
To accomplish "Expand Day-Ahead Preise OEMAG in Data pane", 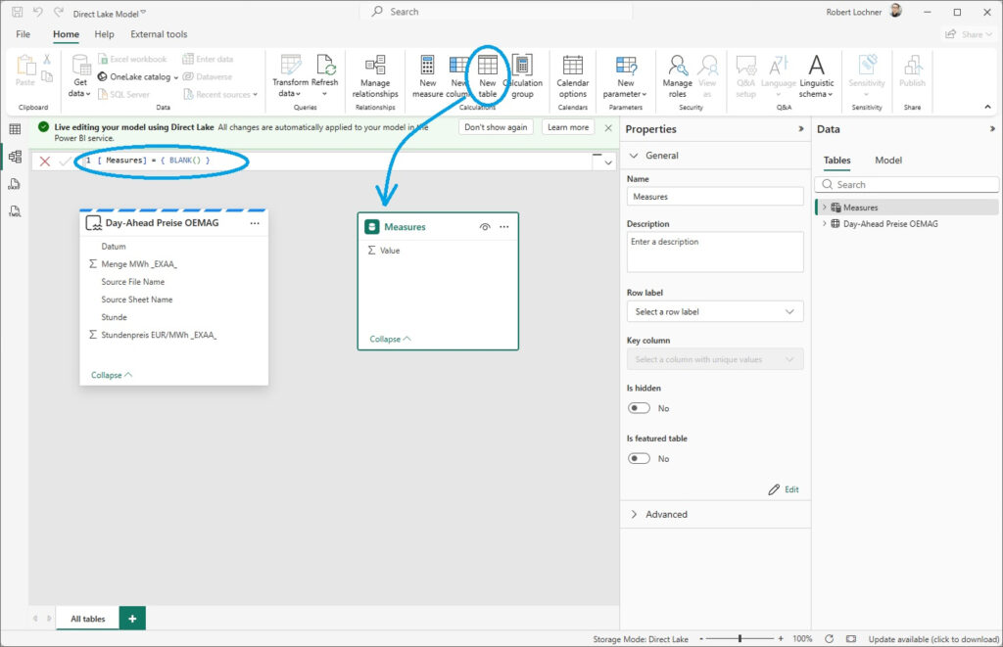I will 824,224.
